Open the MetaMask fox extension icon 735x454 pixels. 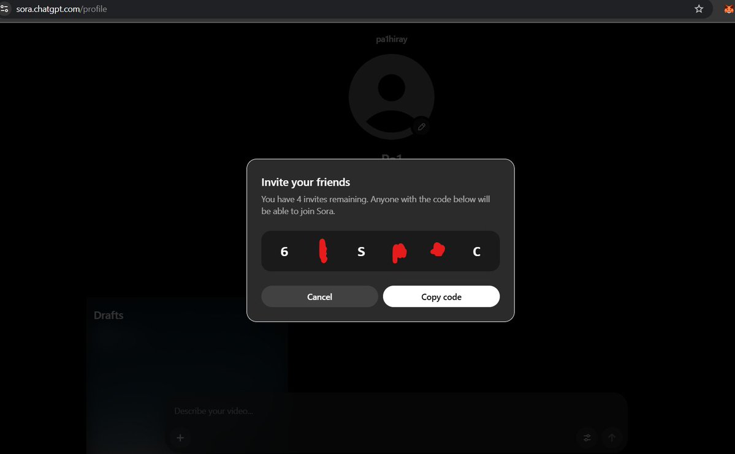coord(728,9)
